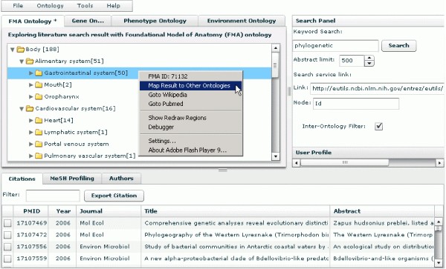Click the Gastrointestinal system folder icon
This screenshot has height=269, width=446.
(x=39, y=73)
